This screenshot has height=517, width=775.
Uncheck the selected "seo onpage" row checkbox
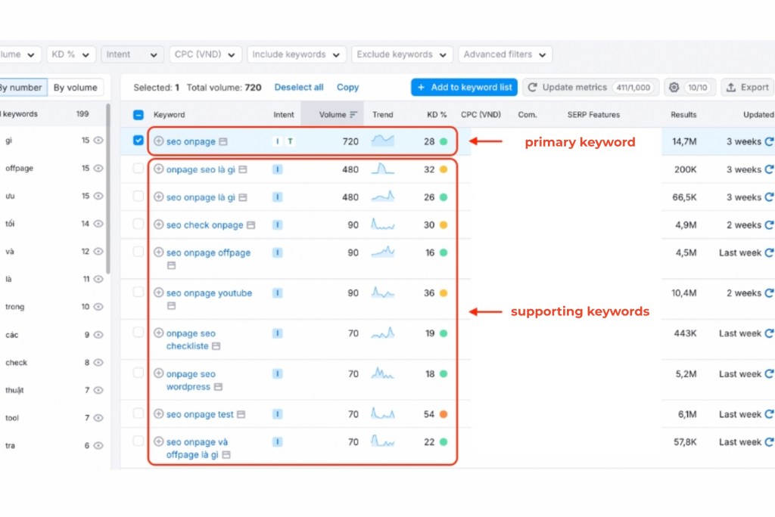[x=138, y=141]
